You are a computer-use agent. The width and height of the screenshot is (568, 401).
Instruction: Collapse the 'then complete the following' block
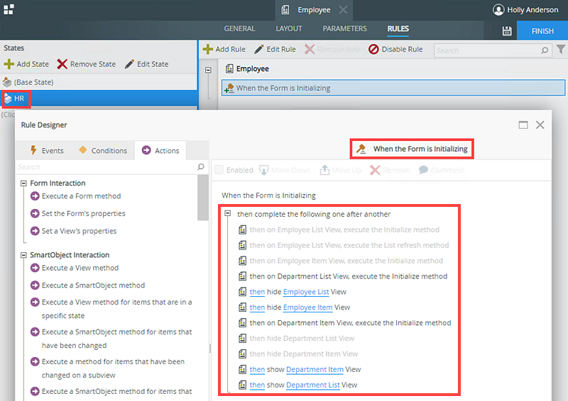[228, 214]
